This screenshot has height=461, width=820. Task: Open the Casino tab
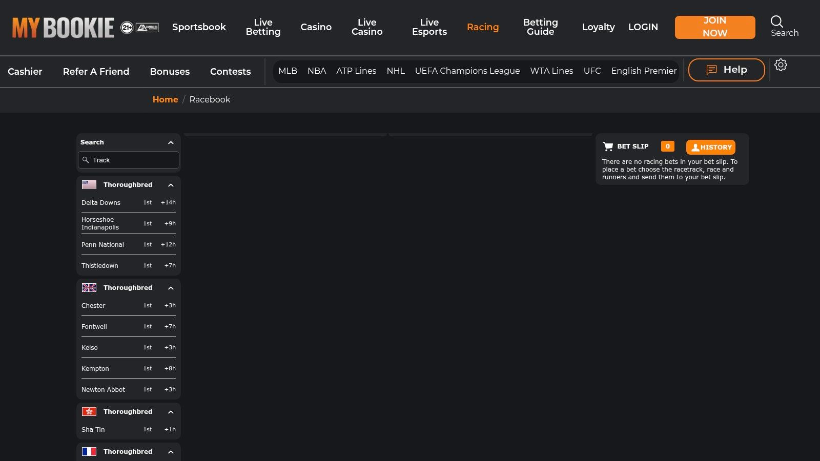click(316, 27)
